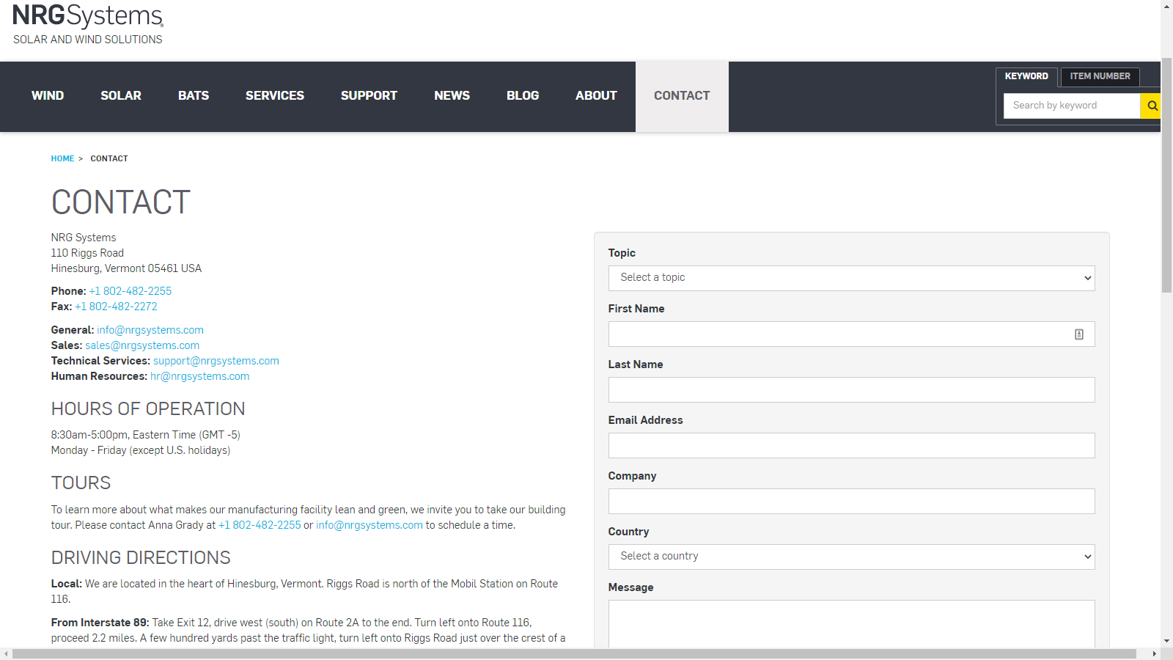Open the Solar menu
The image size is (1173, 660).
[121, 96]
